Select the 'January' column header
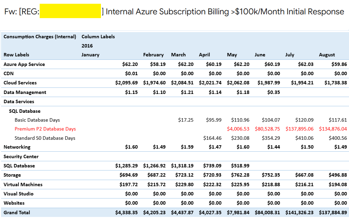Image resolution: width=349 pixels, height=219 pixels. pos(90,55)
